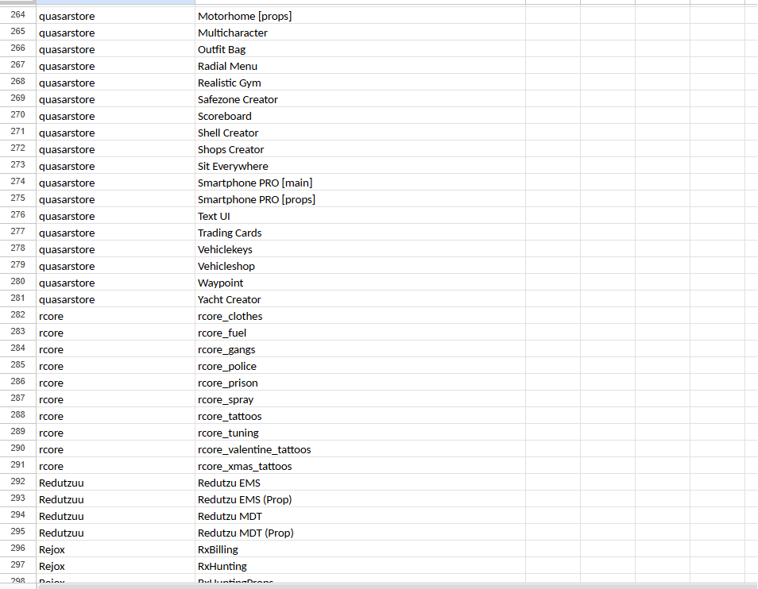Click the 'rcore_clothes' cell

pos(360,316)
